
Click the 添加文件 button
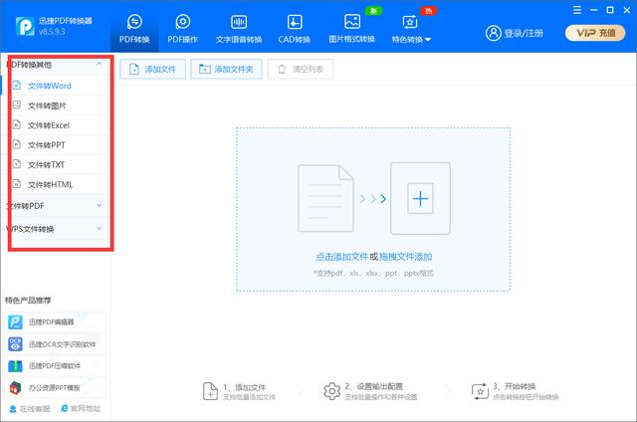coord(152,69)
